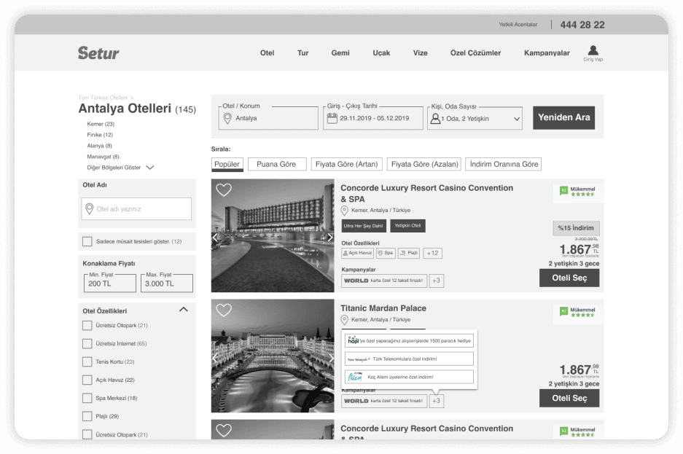Open Kampanyalar menu item
Viewport: 683px width, 454px height.
(x=547, y=53)
